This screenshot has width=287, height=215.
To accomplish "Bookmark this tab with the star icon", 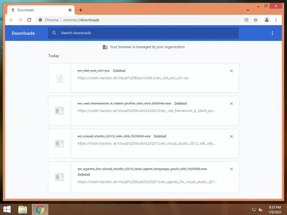I will 256,20.
